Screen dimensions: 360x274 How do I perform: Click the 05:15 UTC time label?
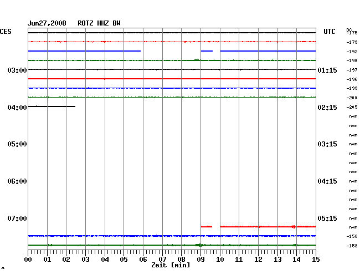327,218
